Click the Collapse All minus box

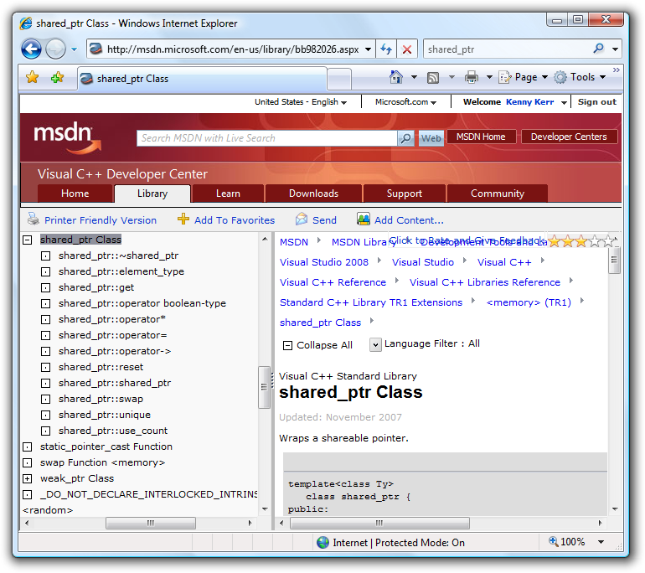(x=287, y=345)
